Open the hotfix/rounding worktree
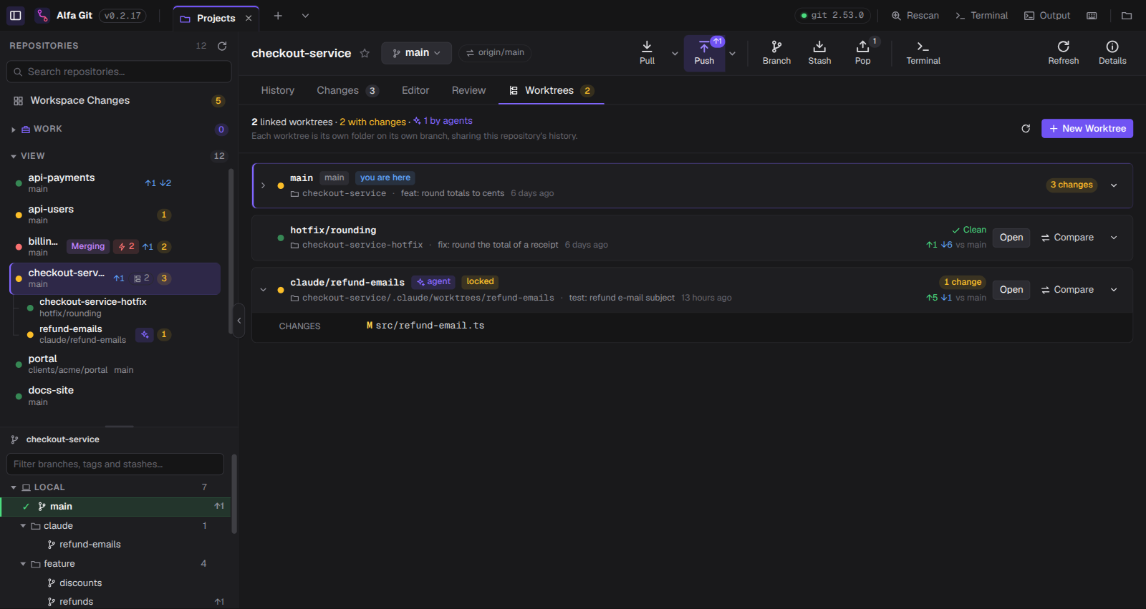 pos(1011,238)
